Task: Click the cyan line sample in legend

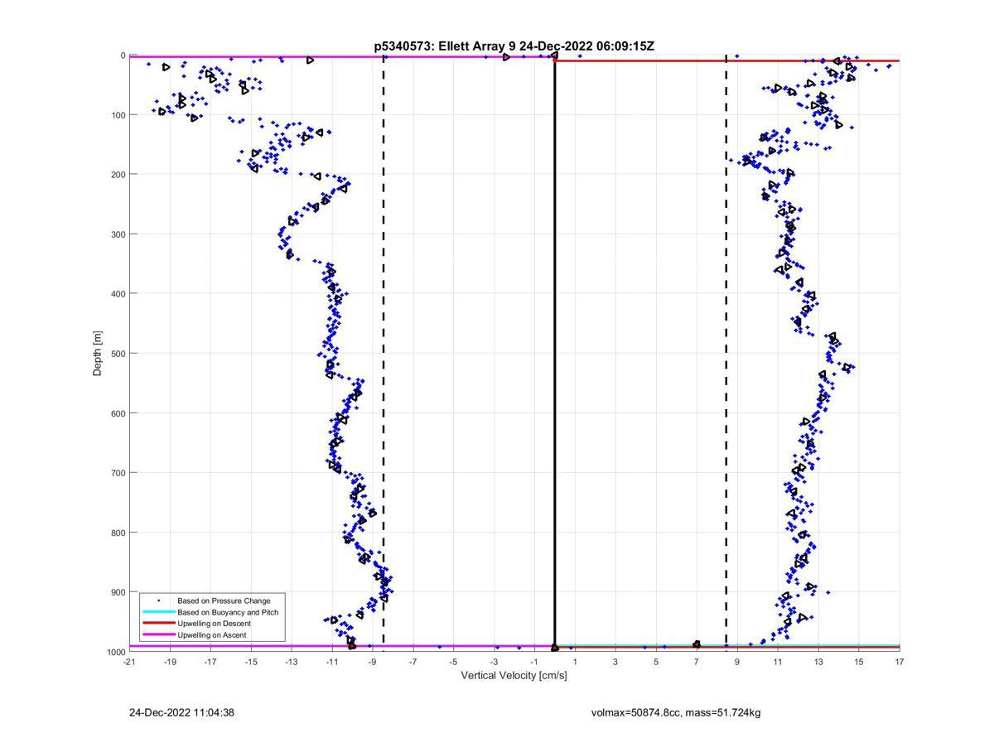Action: pyautogui.click(x=158, y=611)
